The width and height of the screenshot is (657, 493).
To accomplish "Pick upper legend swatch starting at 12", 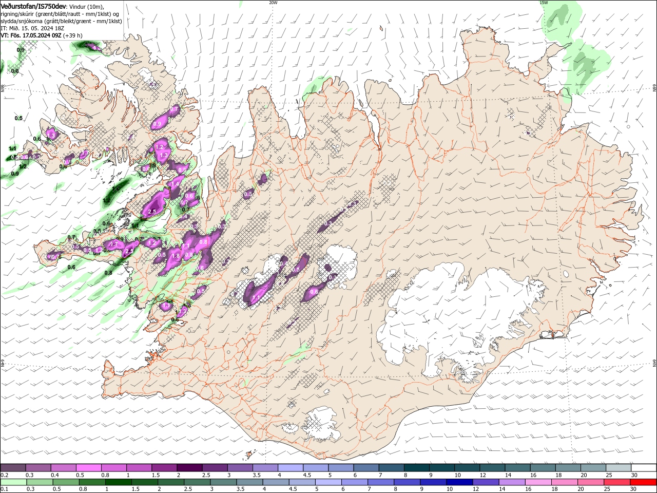I will click(492, 467).
